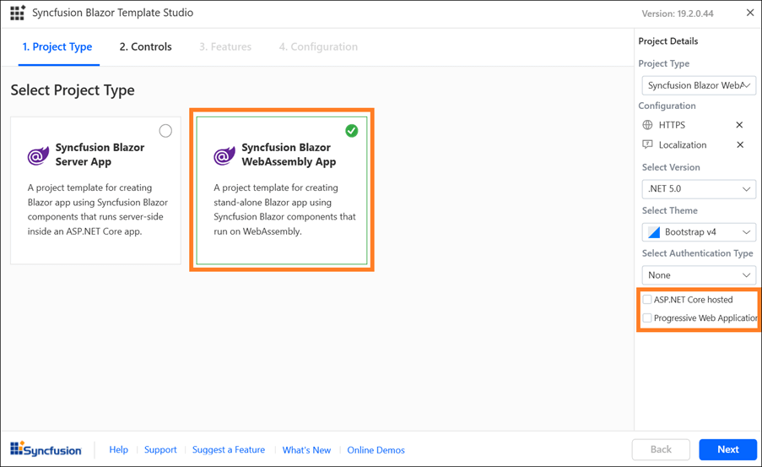Enable the ASP.NET Core hosted checkbox

pyautogui.click(x=647, y=300)
